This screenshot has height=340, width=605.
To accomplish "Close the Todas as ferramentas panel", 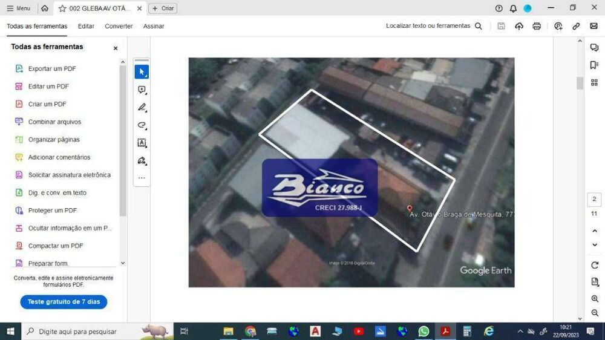I will pyautogui.click(x=116, y=48).
